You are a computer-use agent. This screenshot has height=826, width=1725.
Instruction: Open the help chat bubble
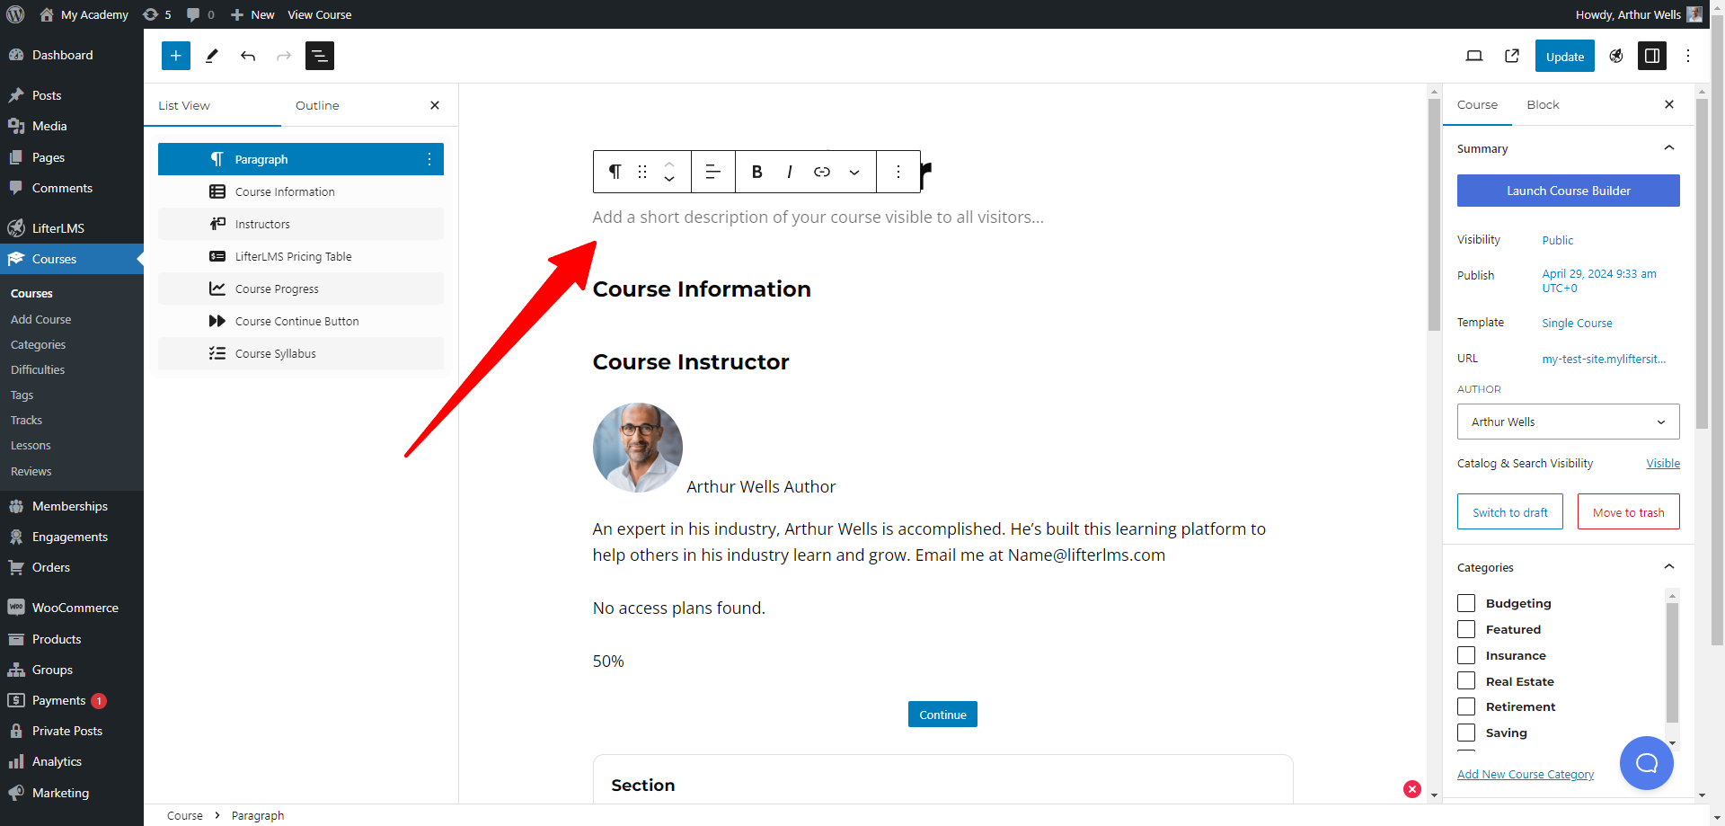tap(1646, 763)
